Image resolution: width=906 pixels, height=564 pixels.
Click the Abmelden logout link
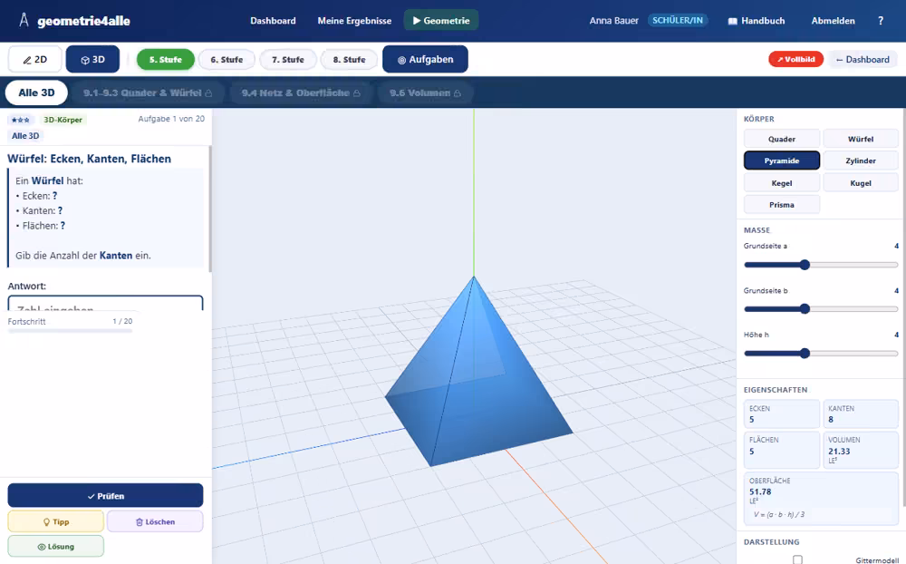click(x=833, y=21)
